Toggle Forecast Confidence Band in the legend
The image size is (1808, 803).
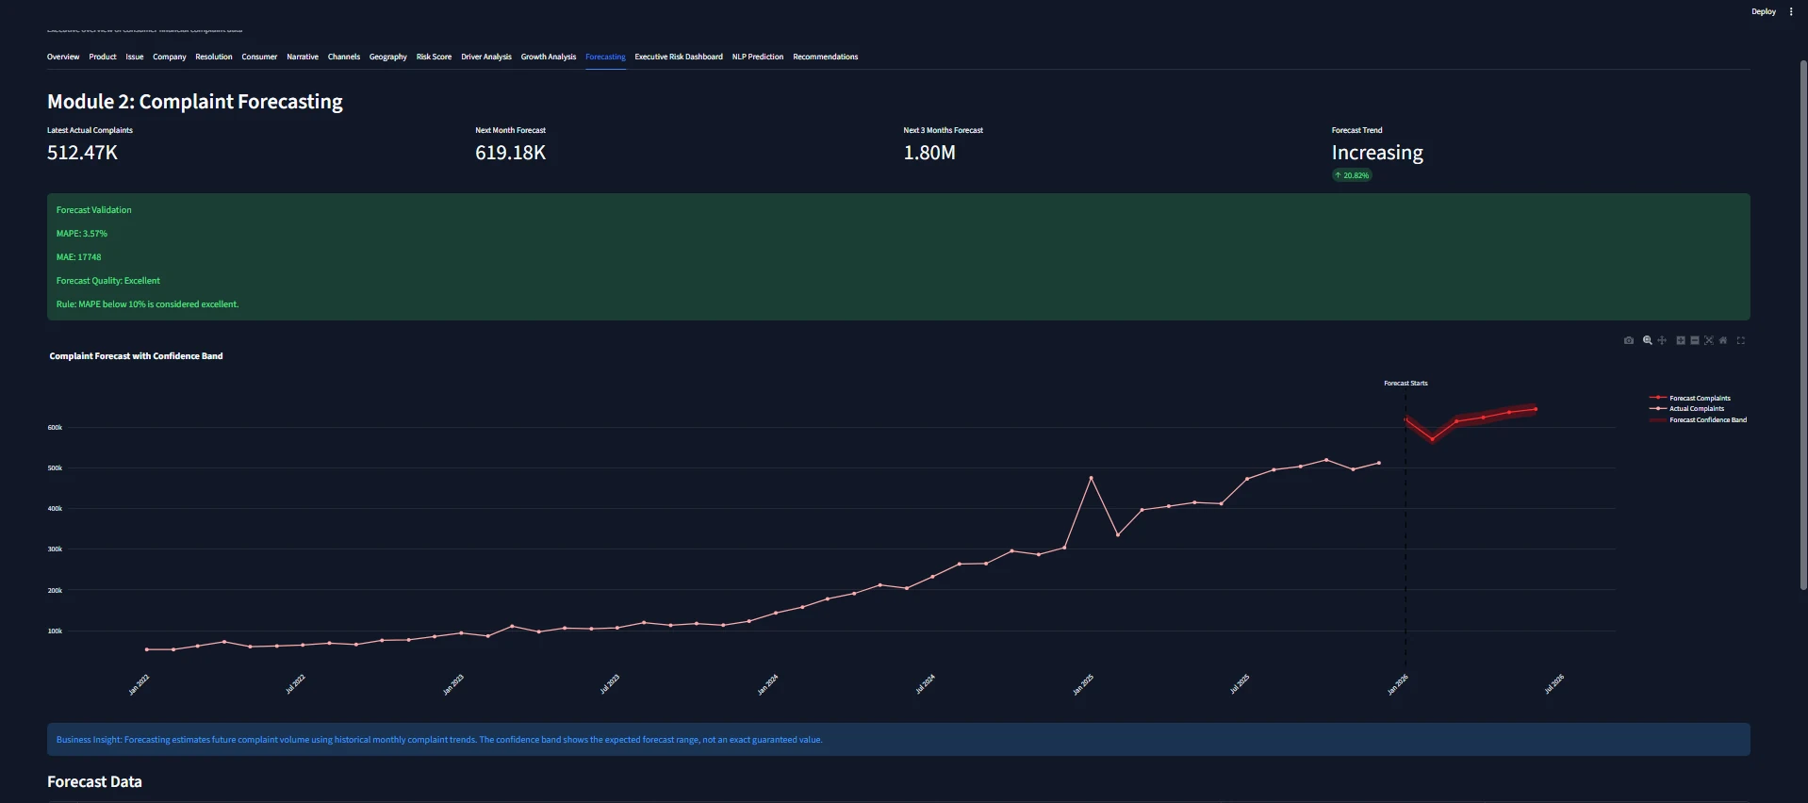pyautogui.click(x=1708, y=419)
